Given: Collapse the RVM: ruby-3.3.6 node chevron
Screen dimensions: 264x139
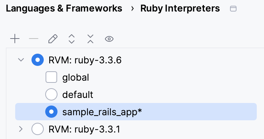Looking at the screenshot, I should (21, 60).
